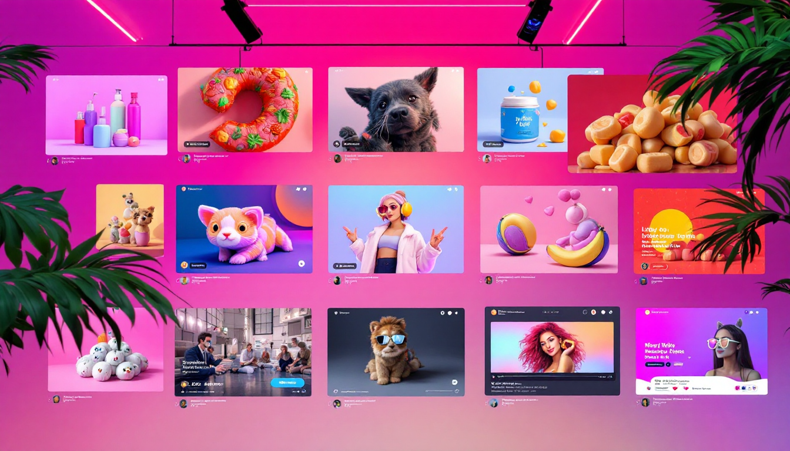The height and width of the screenshot is (451, 790).
Task: Click the blue button on the meeting card
Action: coord(287,383)
